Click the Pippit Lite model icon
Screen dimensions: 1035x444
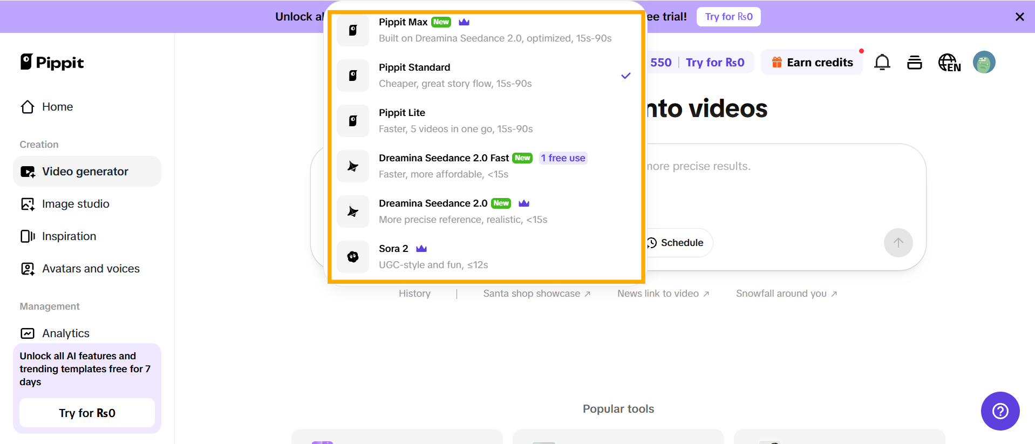(x=353, y=121)
